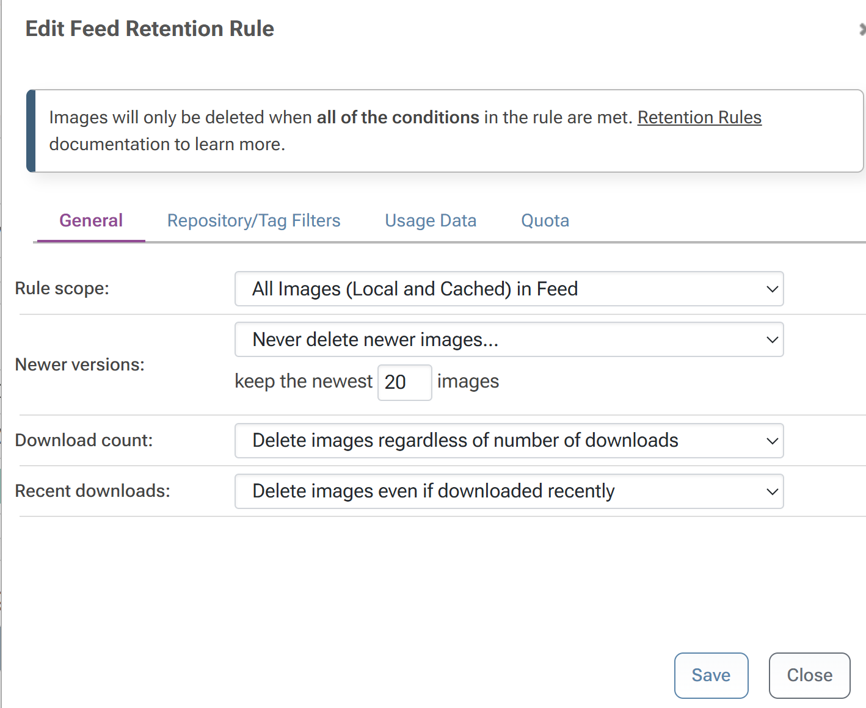Click the keep the newest number field
This screenshot has height=708, width=866.
click(x=404, y=382)
